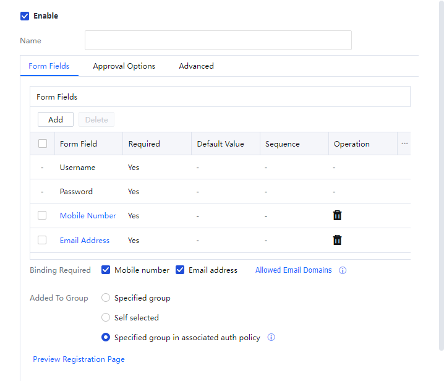444x381 pixels.
Task: Pick Specified group in associated auth policy
Action: tap(106, 338)
